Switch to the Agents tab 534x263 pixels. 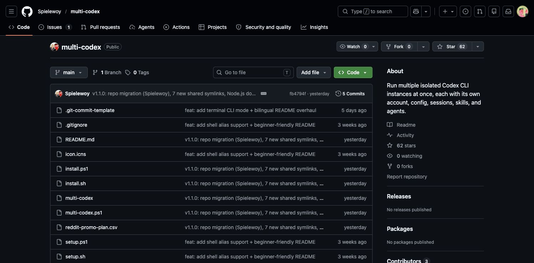(142, 27)
